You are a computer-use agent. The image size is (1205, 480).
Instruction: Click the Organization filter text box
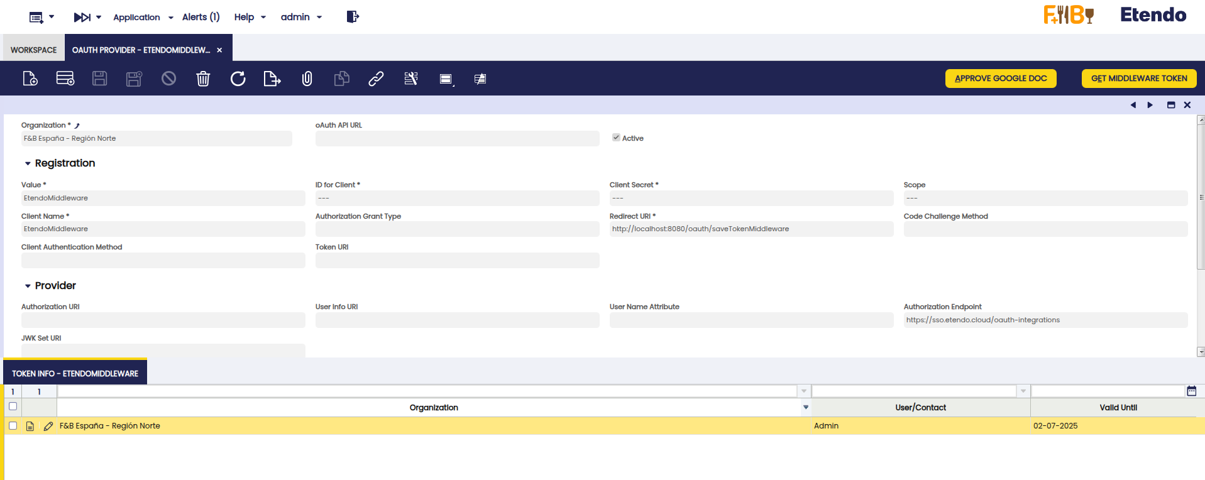coord(427,391)
